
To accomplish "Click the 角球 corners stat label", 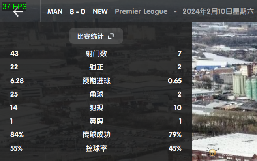I will click(x=96, y=94).
